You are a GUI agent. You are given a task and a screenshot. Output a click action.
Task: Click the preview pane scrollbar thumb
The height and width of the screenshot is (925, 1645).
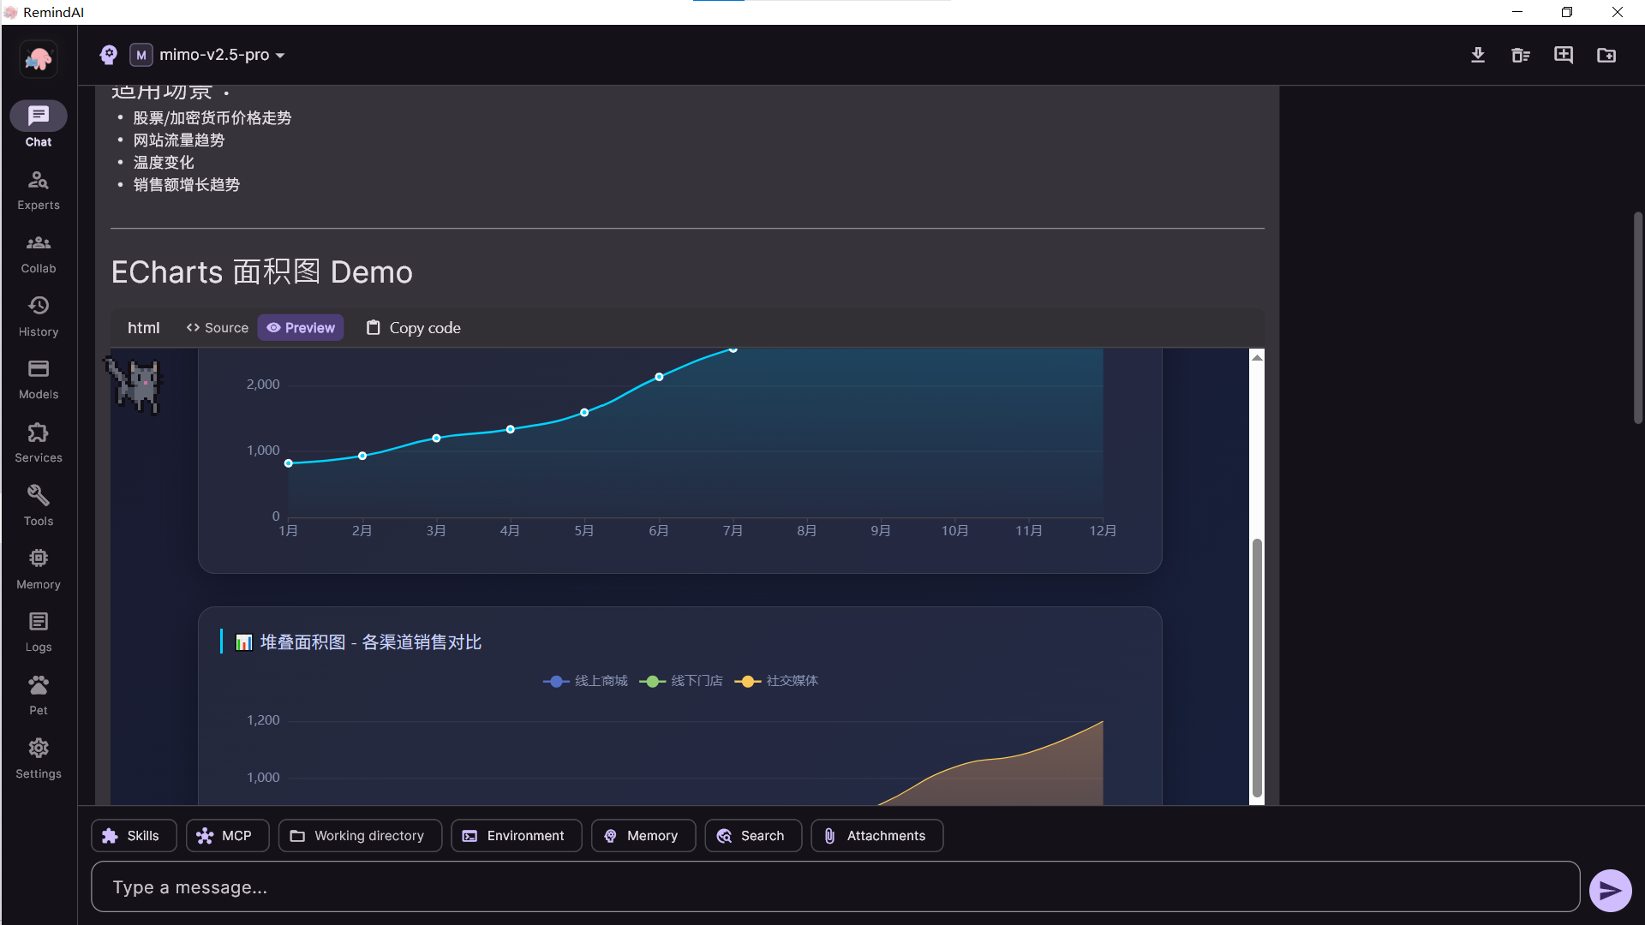coord(1257,668)
